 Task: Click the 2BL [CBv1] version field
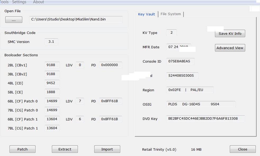(52, 65)
